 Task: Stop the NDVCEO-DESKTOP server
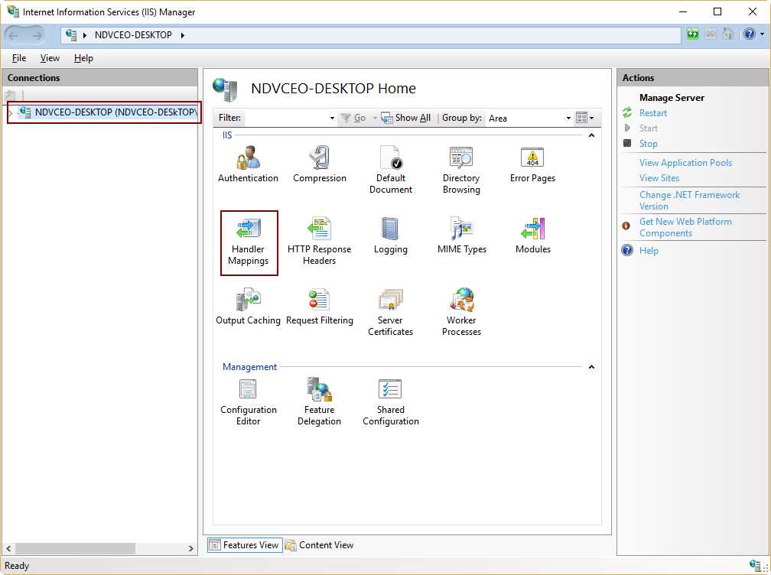(647, 143)
